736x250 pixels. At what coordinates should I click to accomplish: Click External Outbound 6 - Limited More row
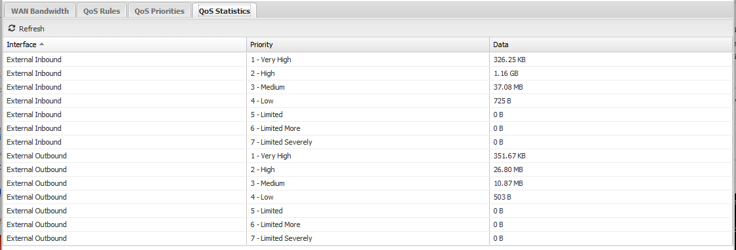pyautogui.click(x=368, y=224)
